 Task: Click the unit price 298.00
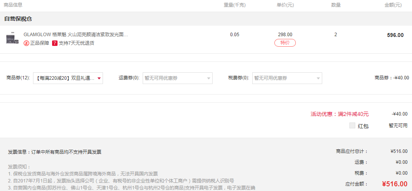pyautogui.click(x=285, y=35)
